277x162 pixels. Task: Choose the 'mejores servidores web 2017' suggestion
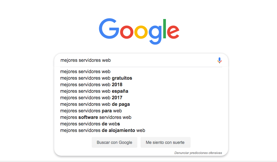coord(91,98)
